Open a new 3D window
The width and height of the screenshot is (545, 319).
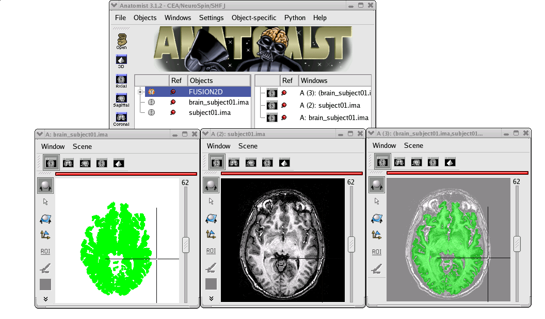pos(121,61)
